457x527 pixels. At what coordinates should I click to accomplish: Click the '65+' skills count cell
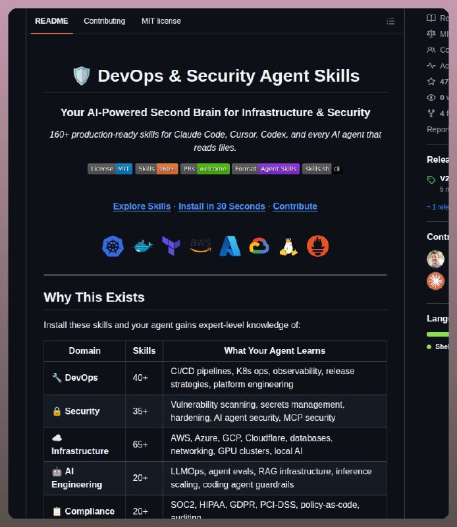(144, 444)
